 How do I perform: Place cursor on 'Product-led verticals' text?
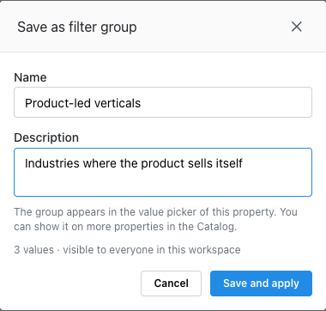click(x=82, y=103)
